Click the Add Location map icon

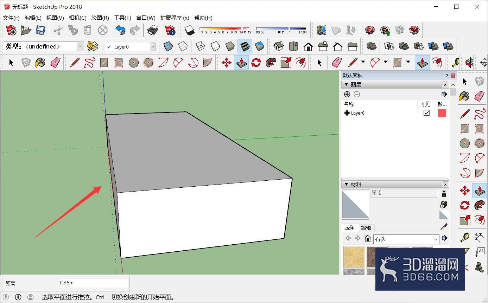322,30
